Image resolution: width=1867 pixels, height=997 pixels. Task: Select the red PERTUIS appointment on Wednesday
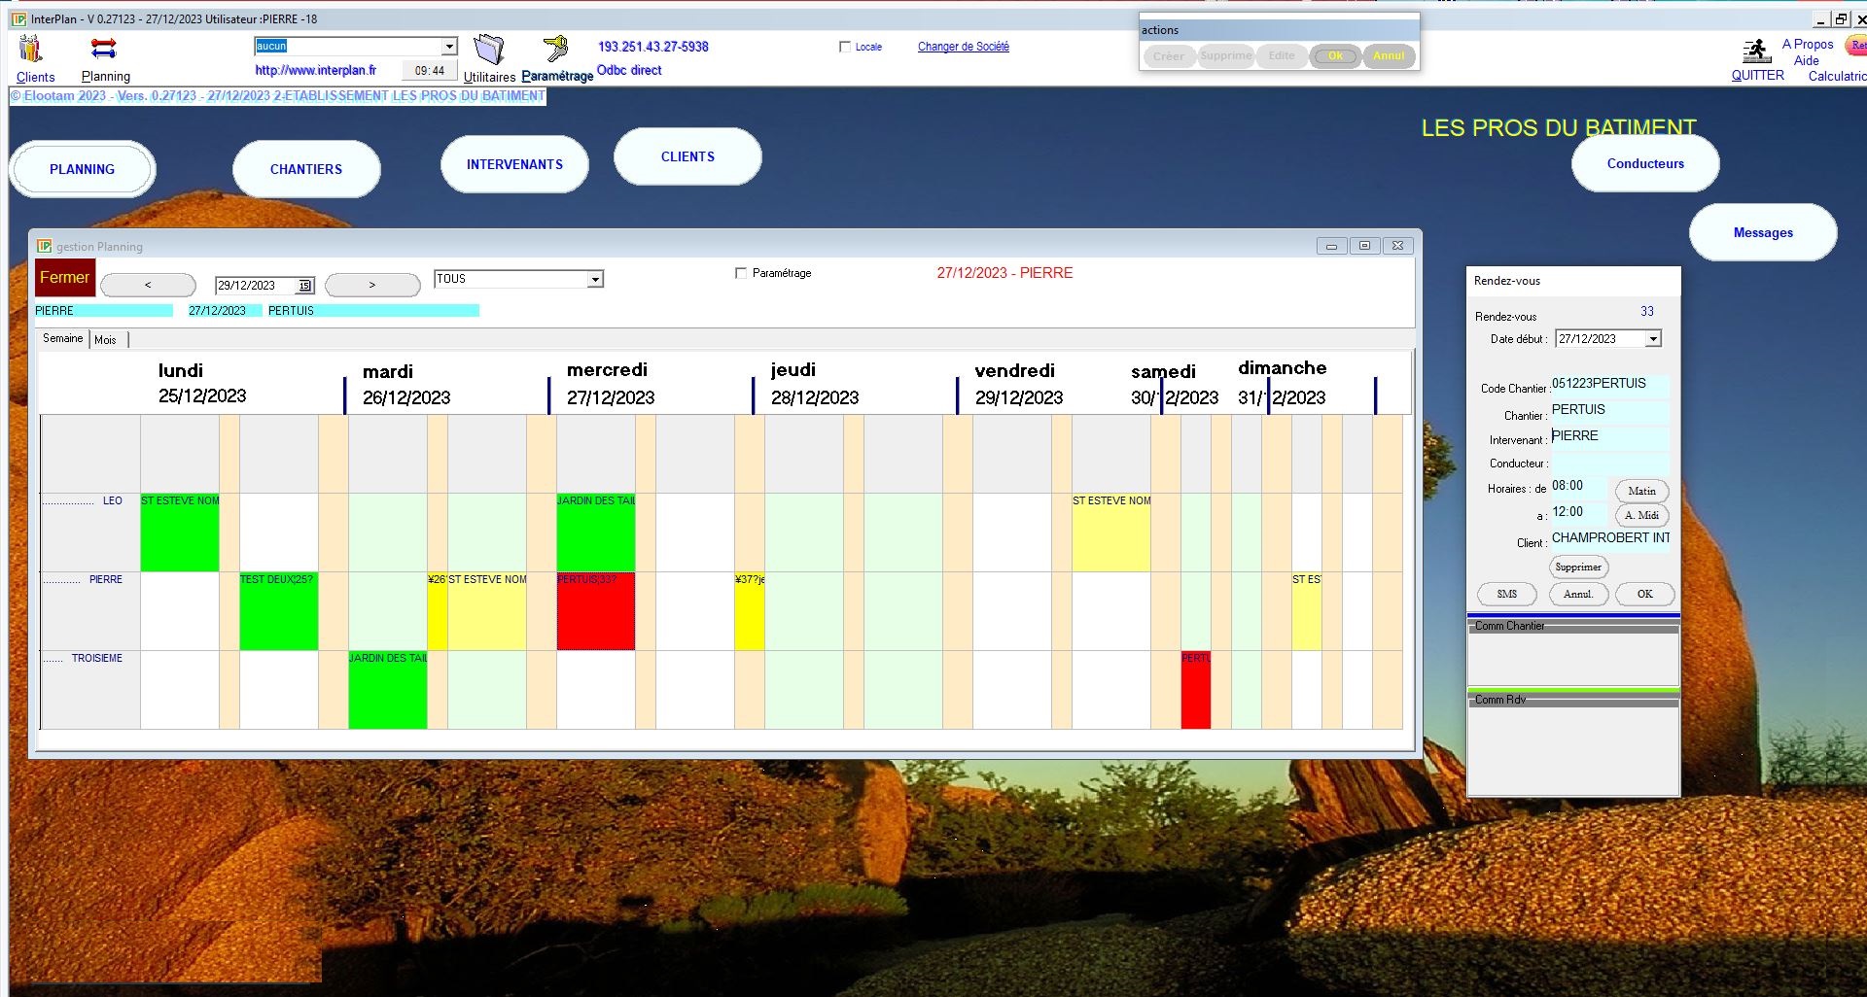pos(595,612)
